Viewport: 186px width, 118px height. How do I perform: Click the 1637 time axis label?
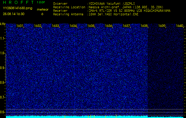click(126, 26)
